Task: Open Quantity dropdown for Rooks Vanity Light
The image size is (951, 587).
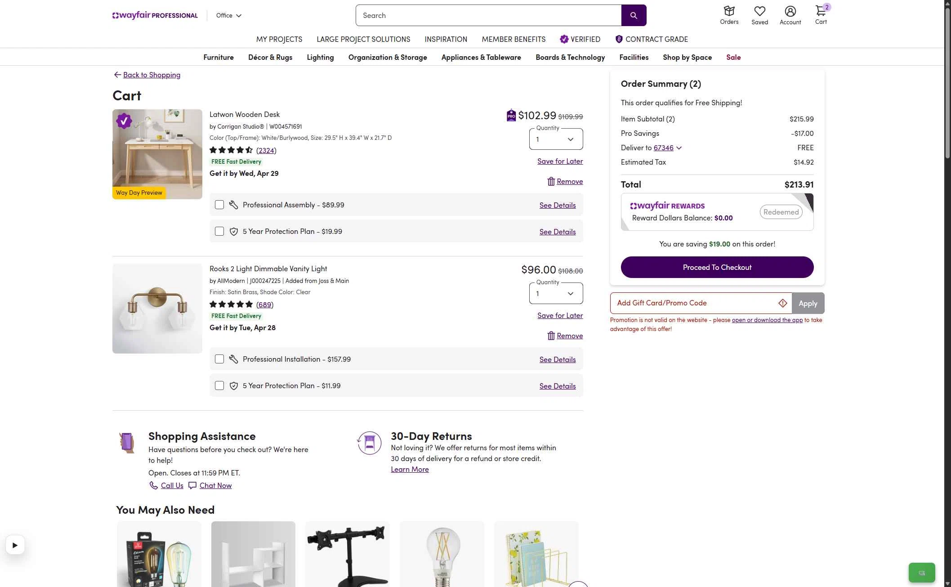Action: (556, 293)
